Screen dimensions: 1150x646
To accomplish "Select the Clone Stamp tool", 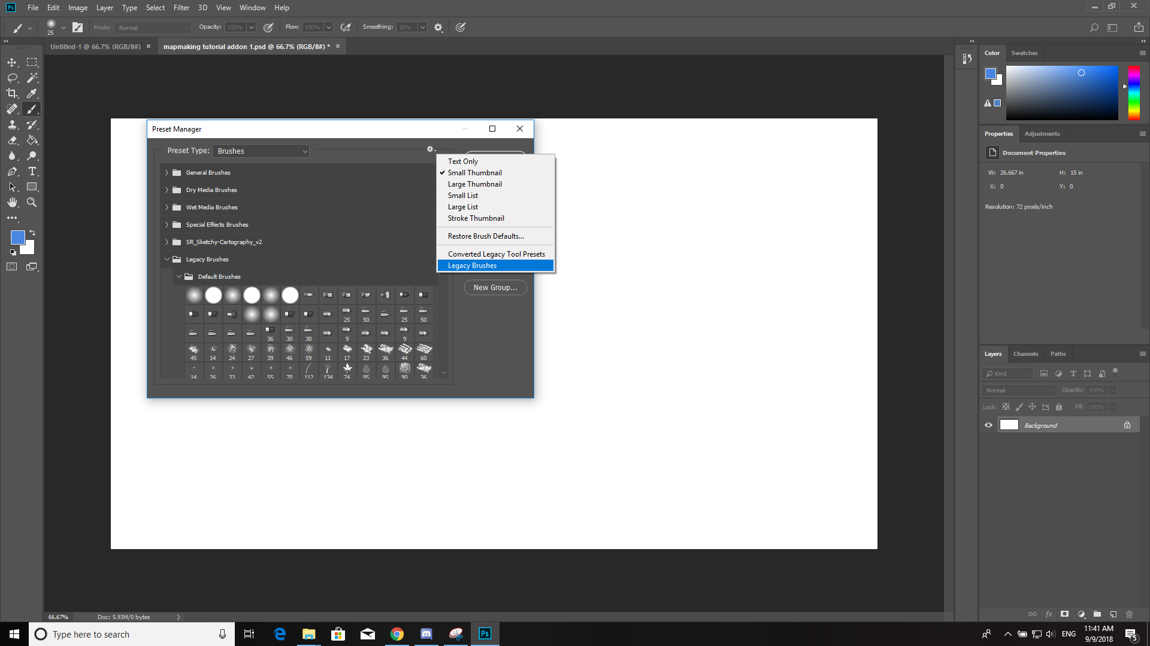I will [x=12, y=124].
